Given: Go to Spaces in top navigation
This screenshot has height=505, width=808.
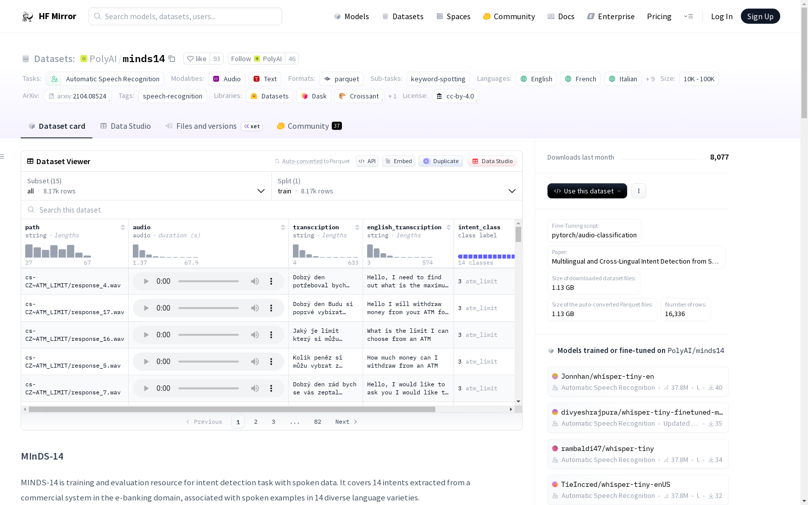Looking at the screenshot, I should click(453, 16).
